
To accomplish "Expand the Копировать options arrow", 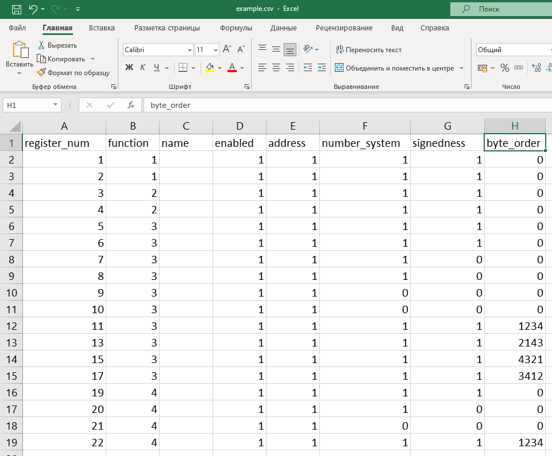I will (92, 59).
